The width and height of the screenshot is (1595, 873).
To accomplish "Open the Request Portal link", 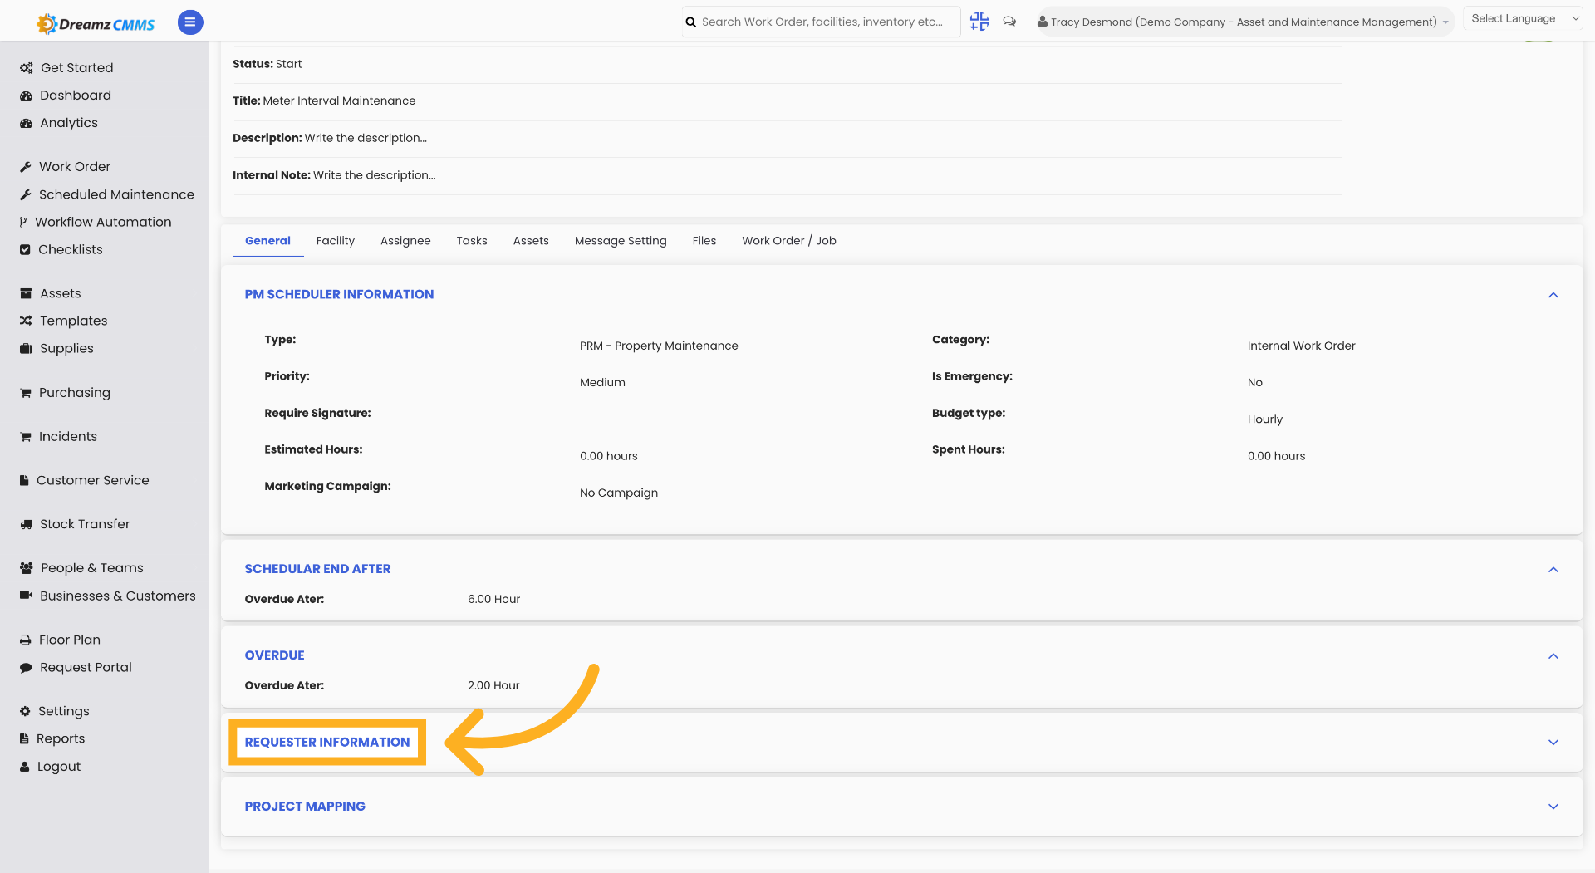I will [86, 667].
